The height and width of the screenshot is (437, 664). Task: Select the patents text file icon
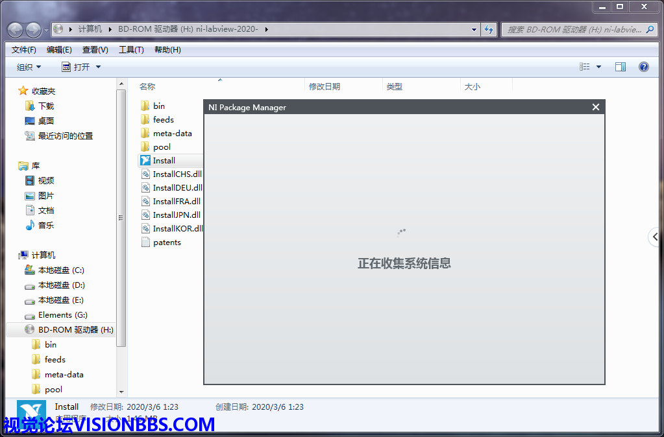click(145, 242)
